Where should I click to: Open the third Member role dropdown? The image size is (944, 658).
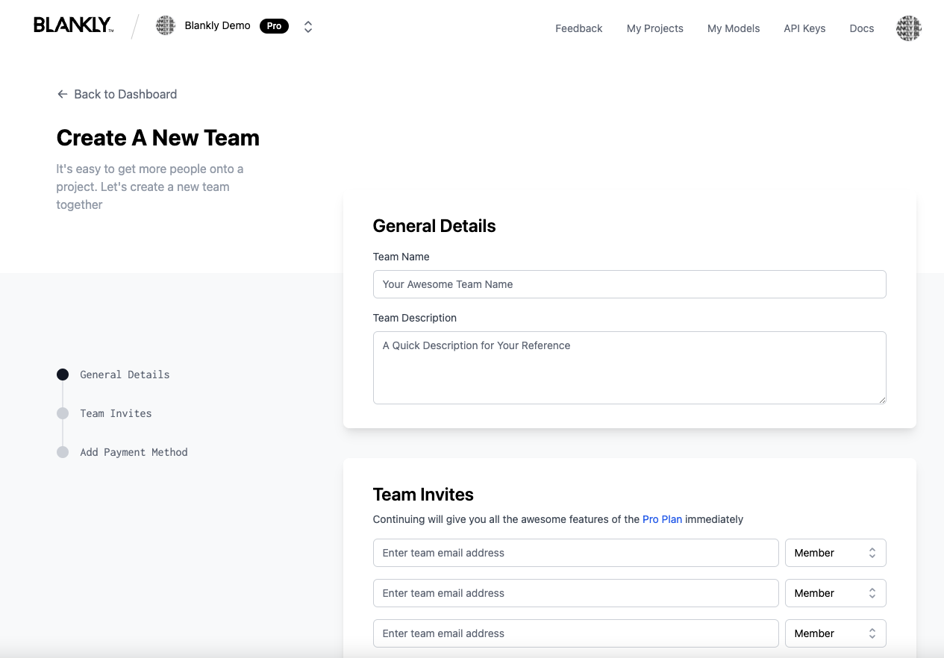point(835,633)
